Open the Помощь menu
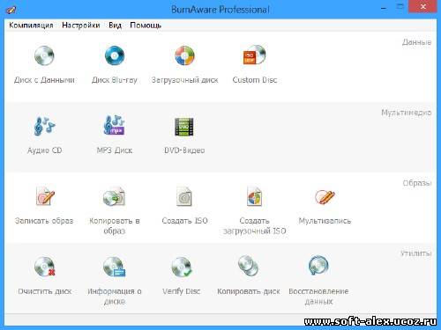The height and width of the screenshot is (330, 441). point(146,26)
